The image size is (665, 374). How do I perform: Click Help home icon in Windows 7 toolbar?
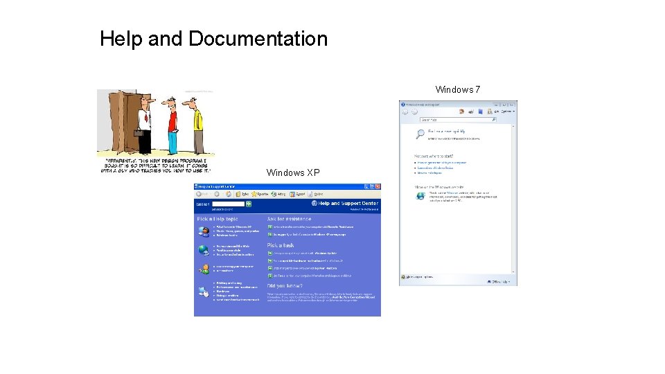pyautogui.click(x=461, y=112)
